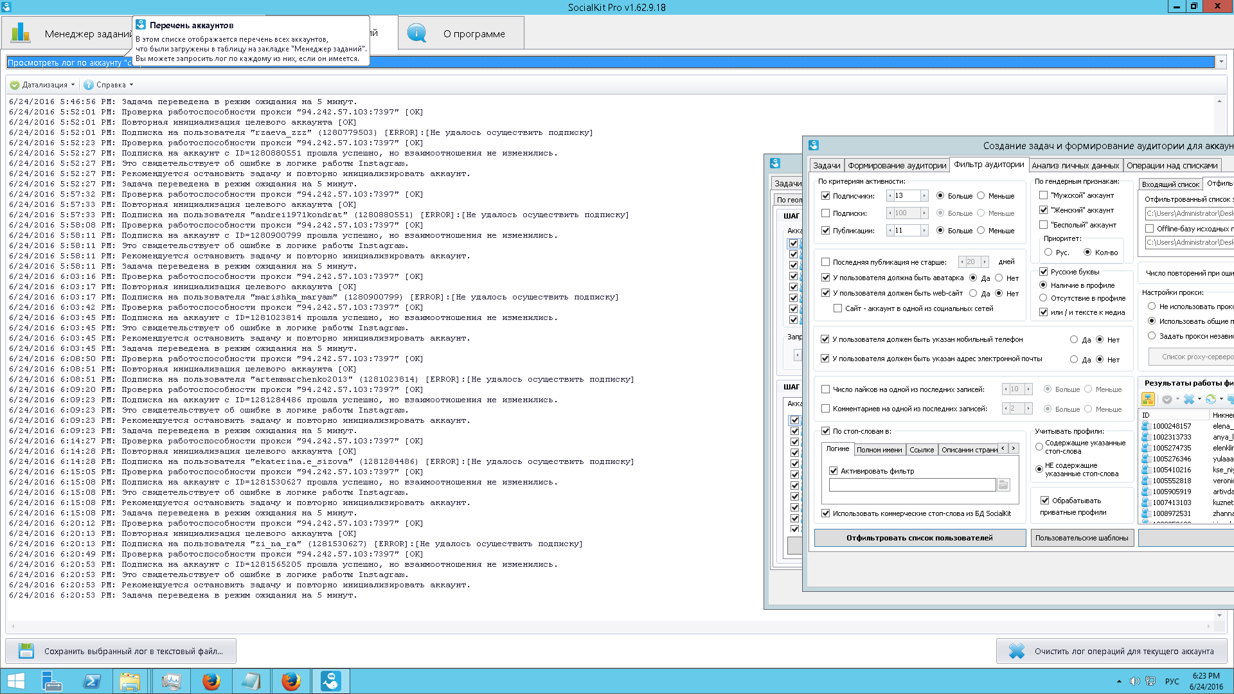The image size is (1234, 694).
Task: Select Содержащие указанные стоп-слова radio
Action: point(1039,447)
